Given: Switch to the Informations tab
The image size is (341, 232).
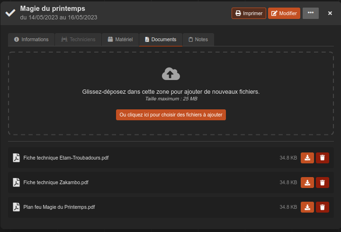Looking at the screenshot, I should click(x=31, y=39).
